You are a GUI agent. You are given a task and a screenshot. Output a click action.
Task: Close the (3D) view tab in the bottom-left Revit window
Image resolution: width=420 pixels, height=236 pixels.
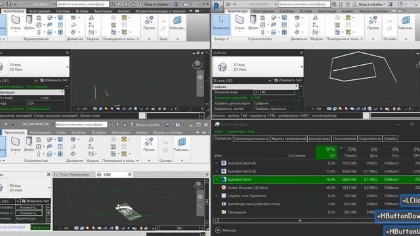pos(130,174)
